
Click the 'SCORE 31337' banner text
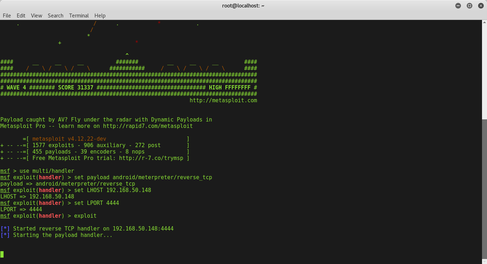point(76,88)
